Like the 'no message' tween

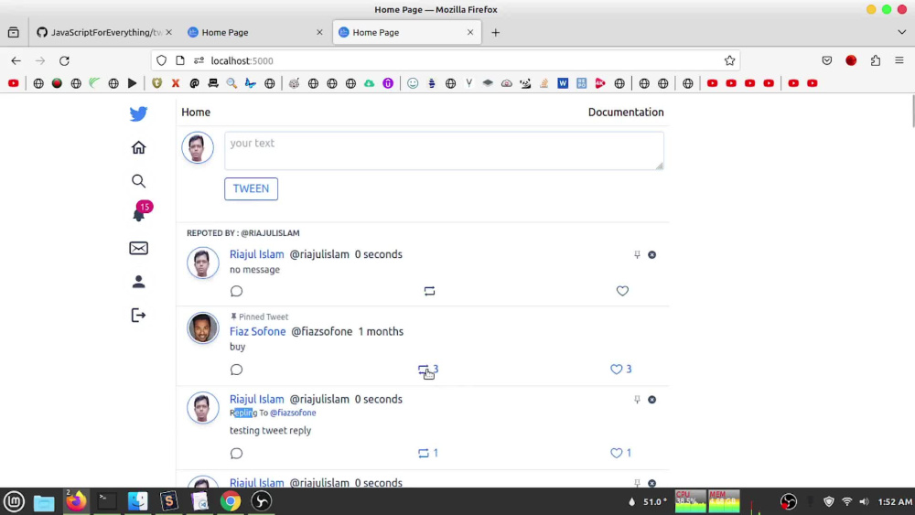pyautogui.click(x=622, y=291)
